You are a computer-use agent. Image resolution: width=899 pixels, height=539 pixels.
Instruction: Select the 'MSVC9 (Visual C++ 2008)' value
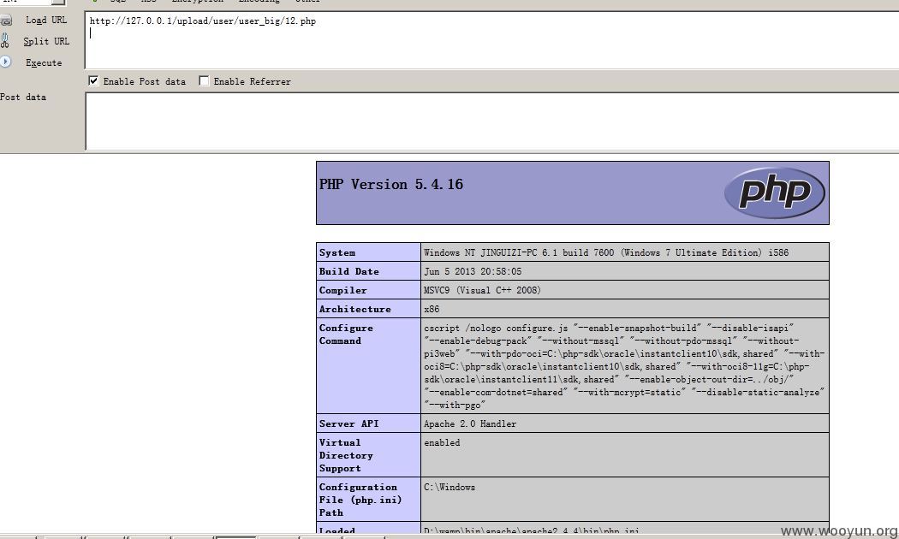(482, 290)
